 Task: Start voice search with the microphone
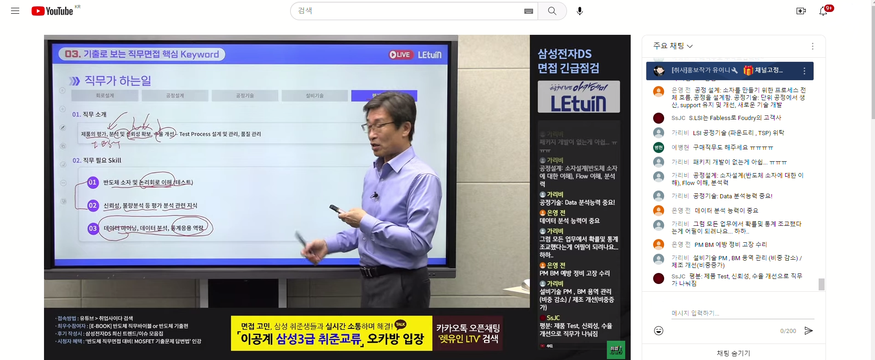point(580,11)
